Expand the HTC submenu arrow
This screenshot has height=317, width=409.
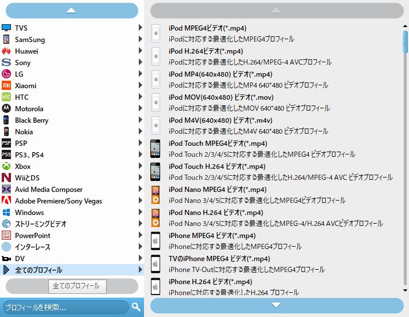tap(141, 96)
